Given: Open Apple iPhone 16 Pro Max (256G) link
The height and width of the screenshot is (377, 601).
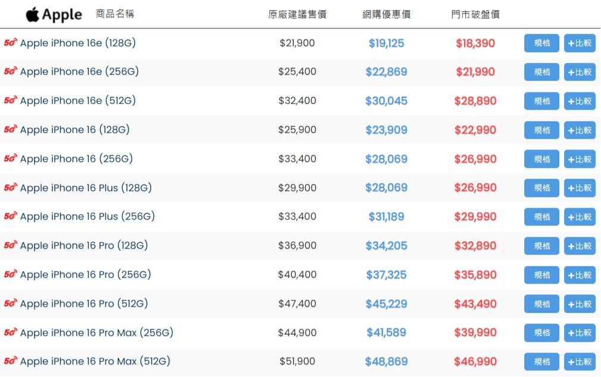Looking at the screenshot, I should click(96, 332).
